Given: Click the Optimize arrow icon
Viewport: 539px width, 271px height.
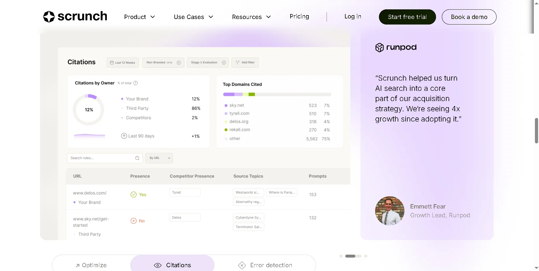Looking at the screenshot, I should [x=78, y=265].
